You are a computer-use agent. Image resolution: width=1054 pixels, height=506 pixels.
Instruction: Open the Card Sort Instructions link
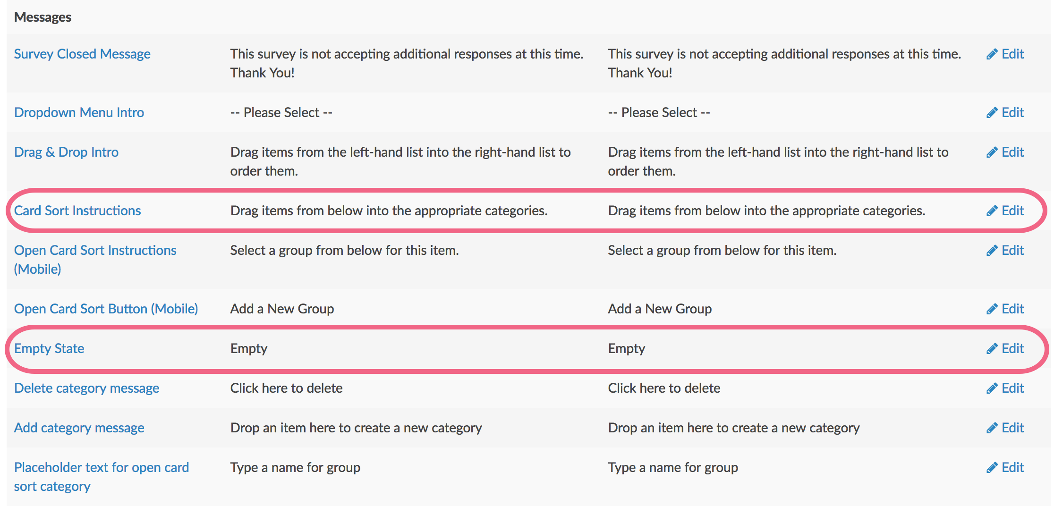pyautogui.click(x=77, y=211)
